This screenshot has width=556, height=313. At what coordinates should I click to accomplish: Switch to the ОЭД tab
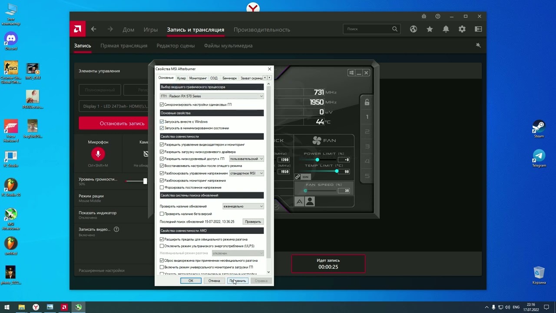214,78
